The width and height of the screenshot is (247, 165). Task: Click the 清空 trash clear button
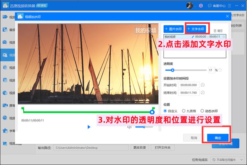tap(218, 31)
